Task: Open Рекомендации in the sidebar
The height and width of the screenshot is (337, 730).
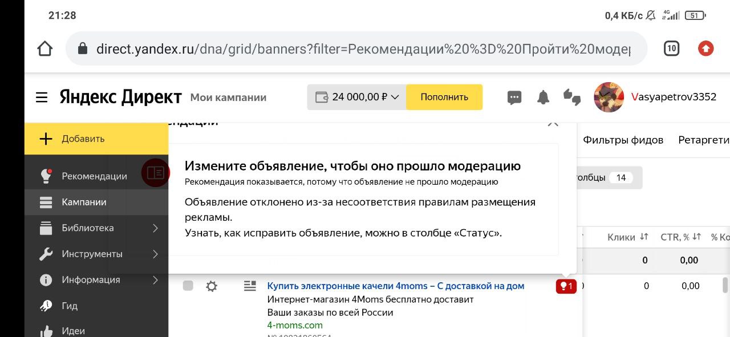Action: pos(94,176)
